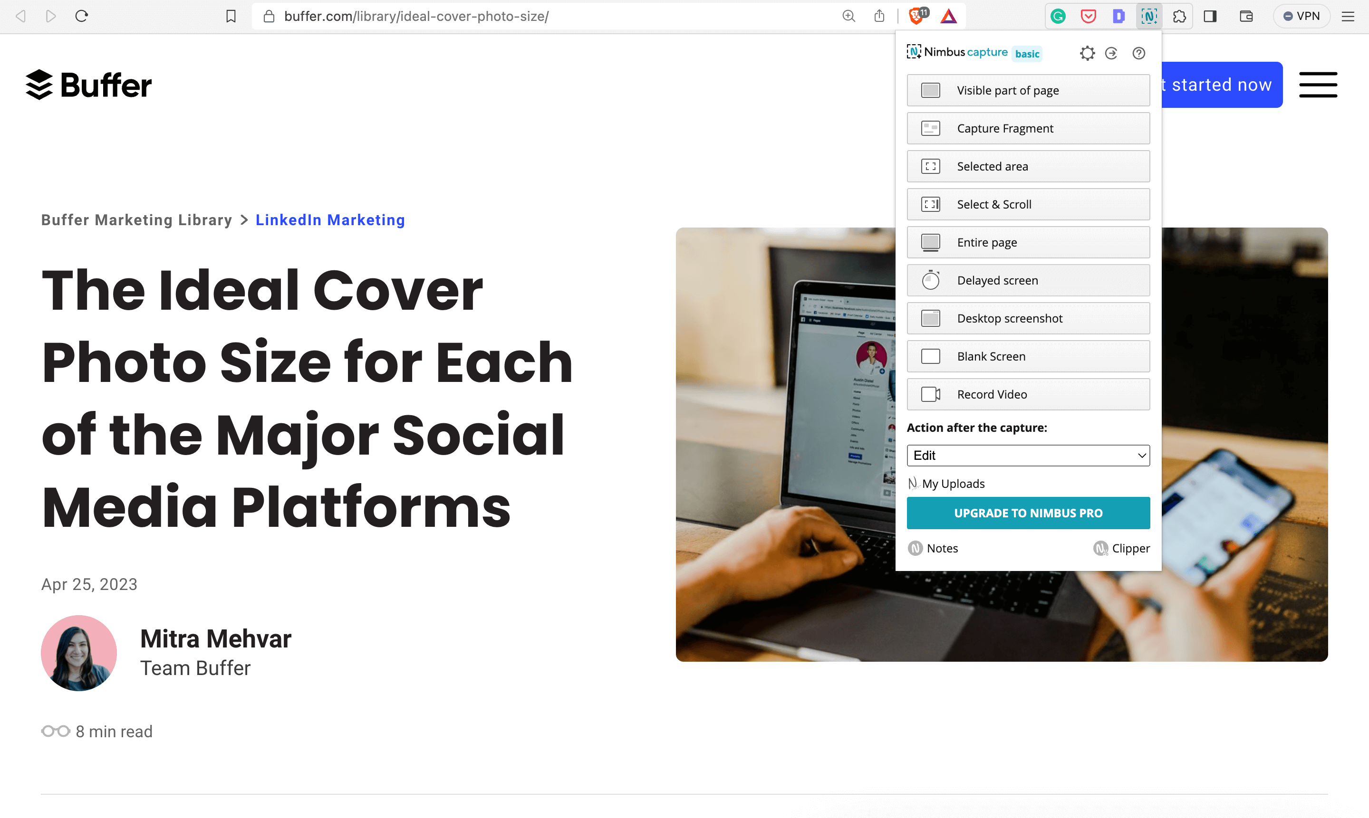Toggle the Blank Screen capture option
Image resolution: width=1369 pixels, height=818 pixels.
point(1028,355)
